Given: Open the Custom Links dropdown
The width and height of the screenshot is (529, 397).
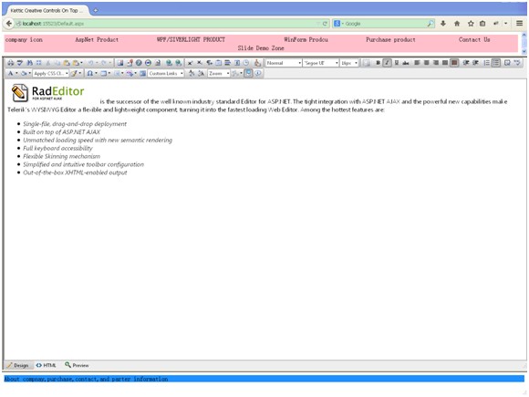Looking at the screenshot, I should click(166, 73).
